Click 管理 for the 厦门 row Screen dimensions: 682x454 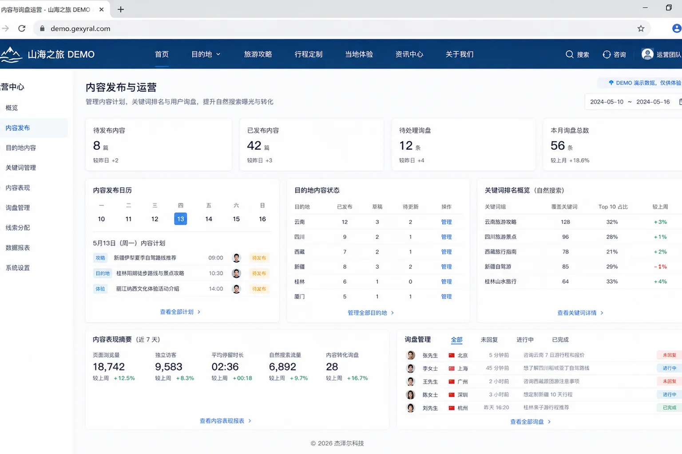446,297
